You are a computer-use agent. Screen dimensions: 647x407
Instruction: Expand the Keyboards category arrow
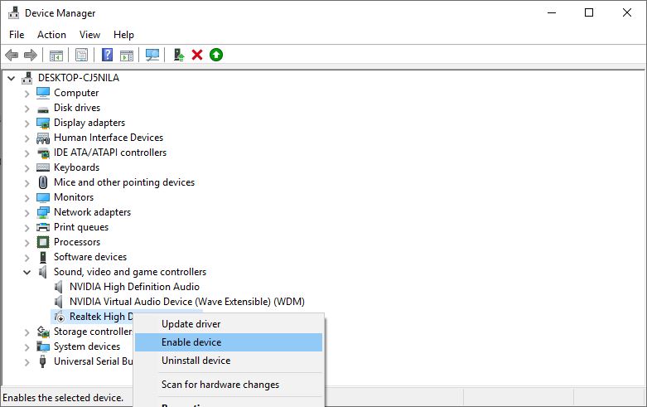[27, 167]
